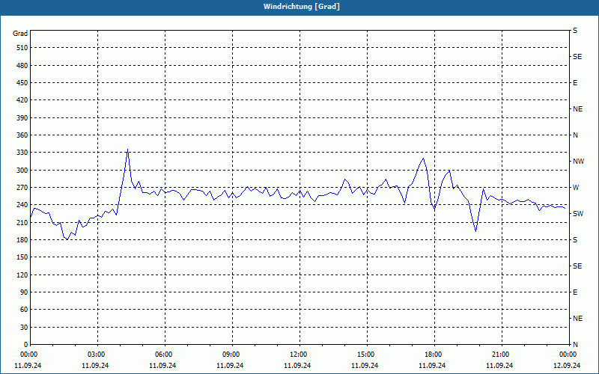The image size is (599, 374).
Task: Click the chart title Windrichtung [Grad]
Action: pos(302,7)
